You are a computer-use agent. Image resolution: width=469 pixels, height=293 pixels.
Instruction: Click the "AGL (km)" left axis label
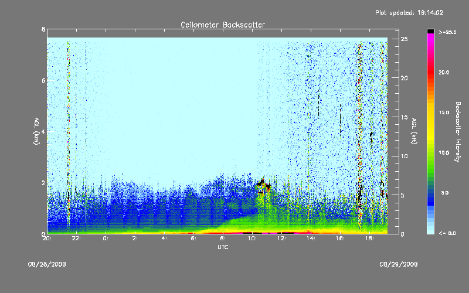point(36,131)
